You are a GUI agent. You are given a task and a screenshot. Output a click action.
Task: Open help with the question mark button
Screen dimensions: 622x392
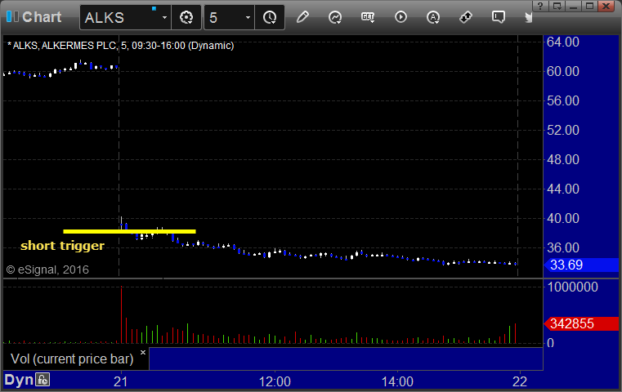tap(540, 6)
